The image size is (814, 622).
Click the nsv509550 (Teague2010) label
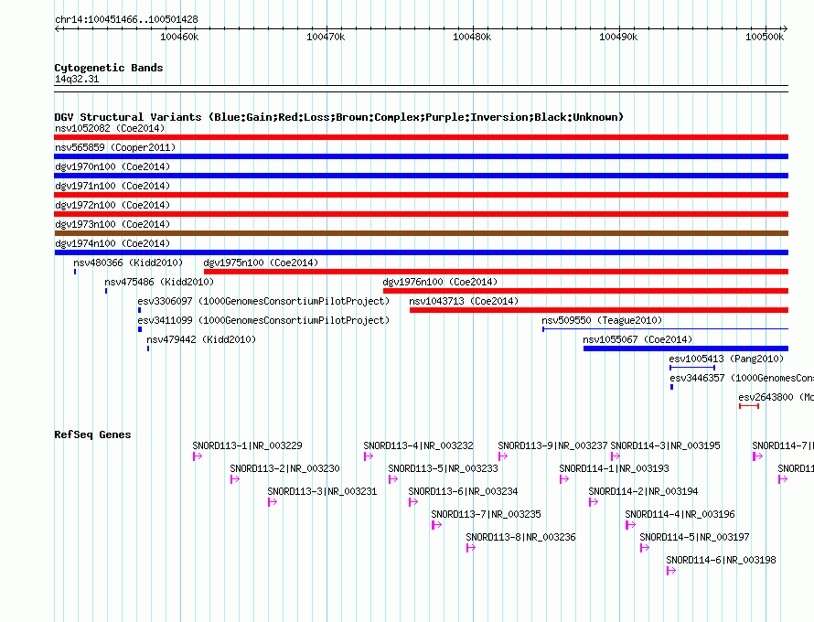click(602, 320)
